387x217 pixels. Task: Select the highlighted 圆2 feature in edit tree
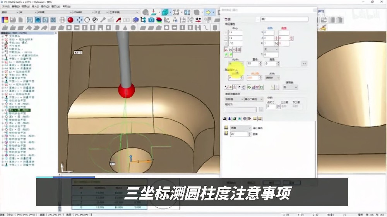[x=19, y=110]
